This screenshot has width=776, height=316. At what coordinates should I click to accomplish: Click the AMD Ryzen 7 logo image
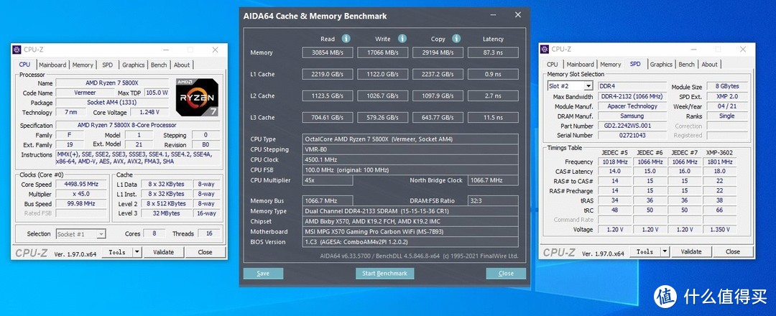(198, 98)
